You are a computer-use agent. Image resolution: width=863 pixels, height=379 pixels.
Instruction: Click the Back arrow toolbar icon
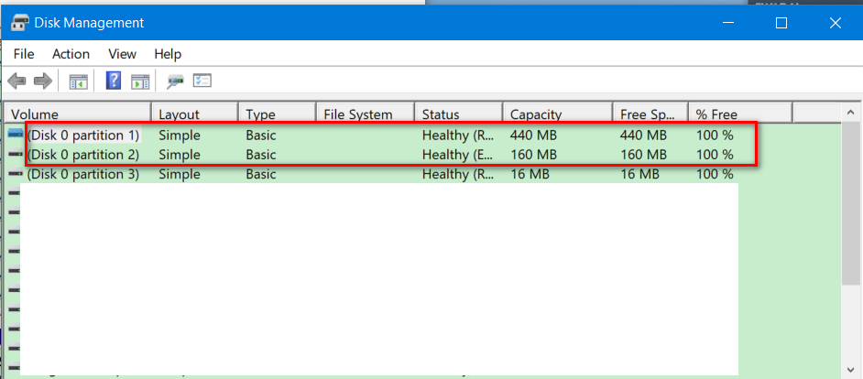[x=17, y=81]
